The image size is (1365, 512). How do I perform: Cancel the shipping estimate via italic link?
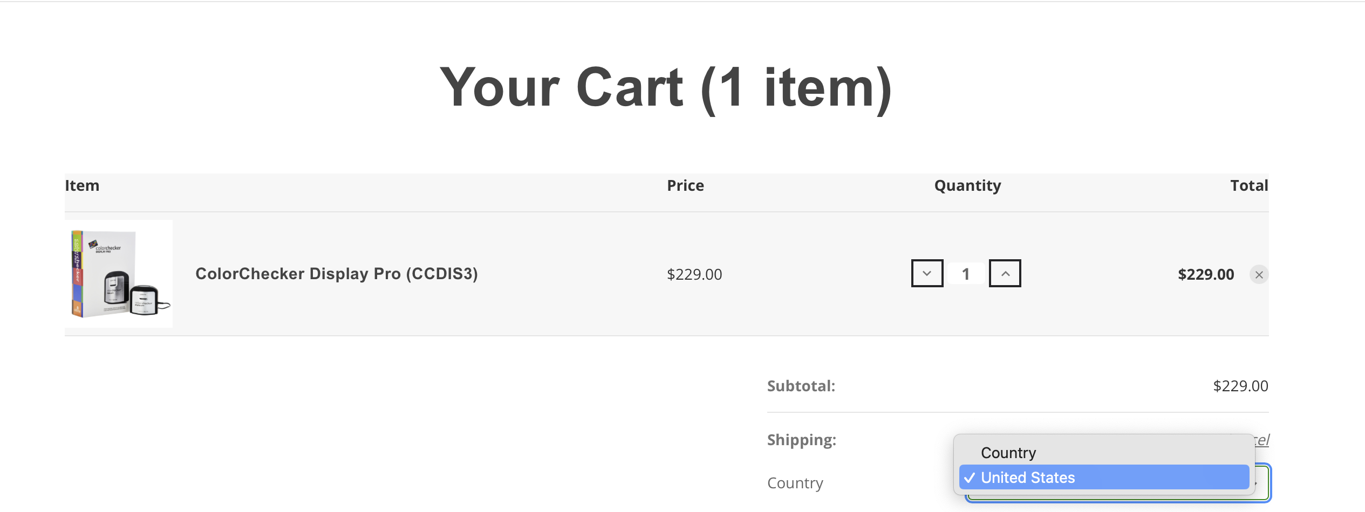1262,440
